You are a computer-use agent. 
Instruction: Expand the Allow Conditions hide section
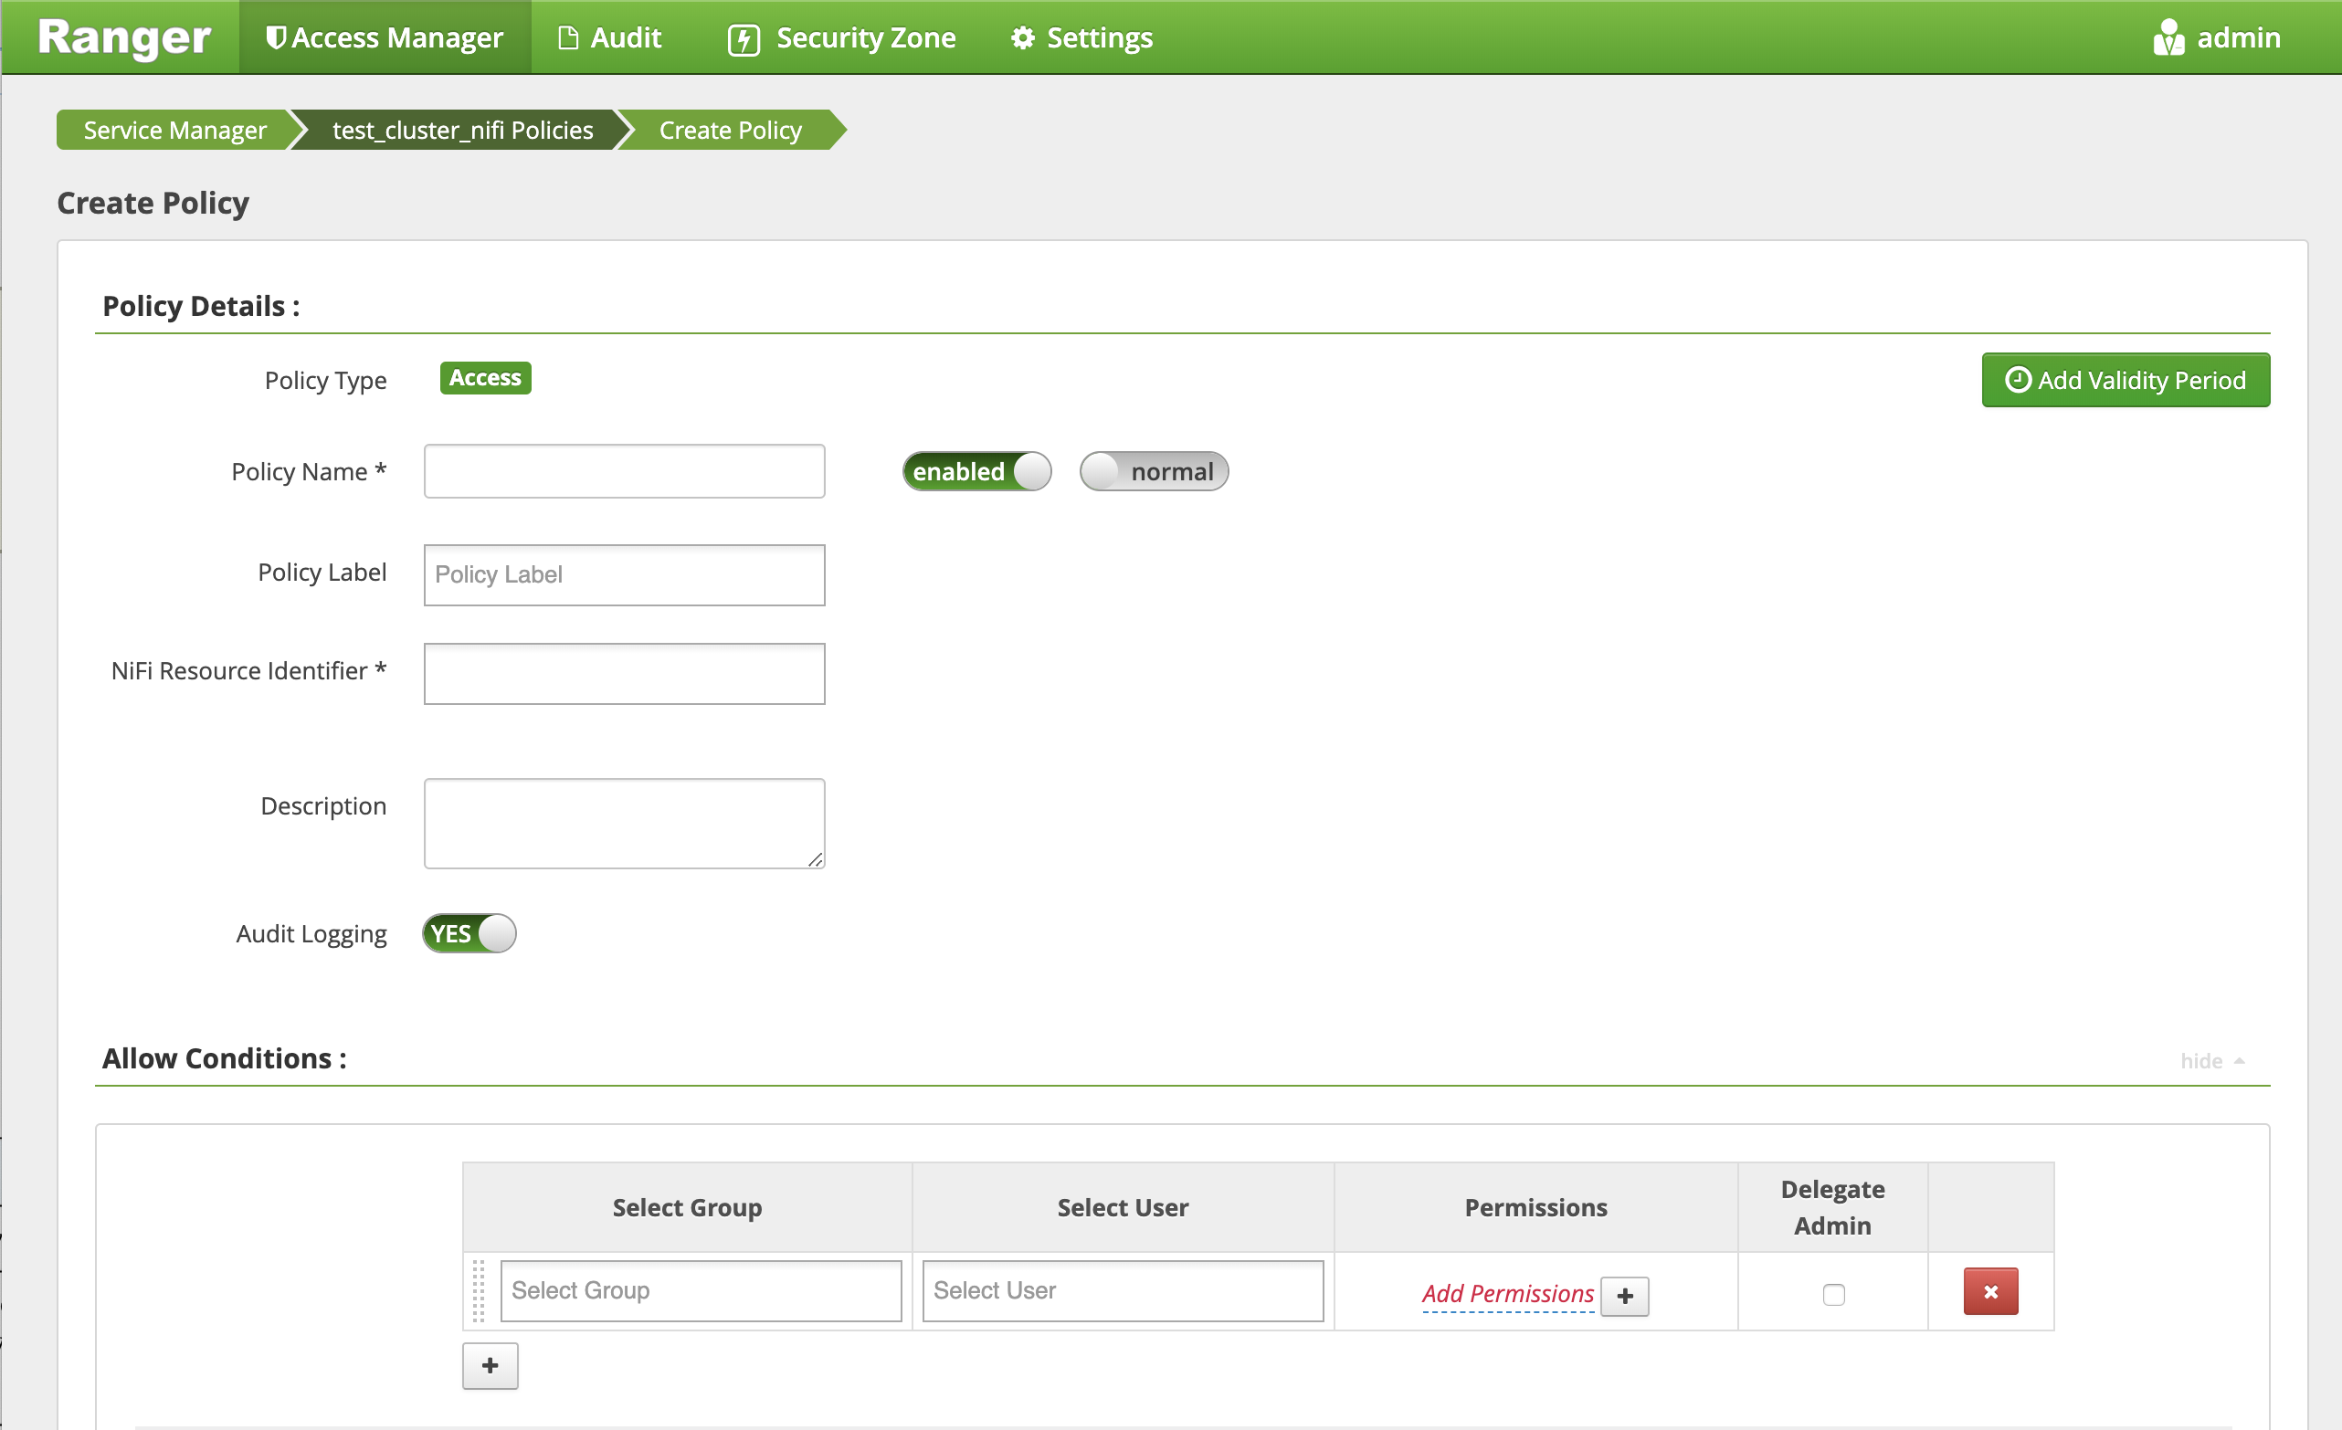click(2211, 1057)
